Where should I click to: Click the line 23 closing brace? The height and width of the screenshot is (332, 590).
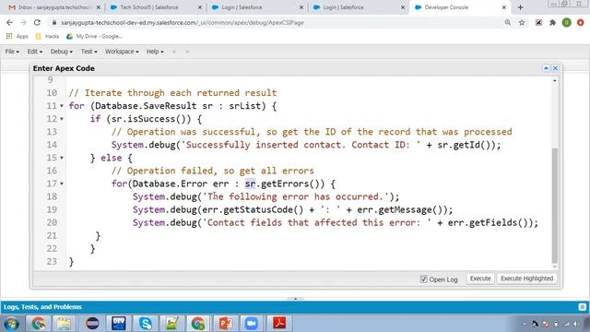click(x=71, y=262)
